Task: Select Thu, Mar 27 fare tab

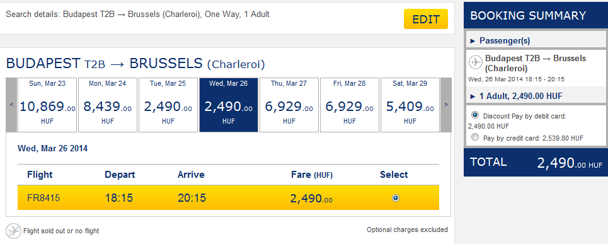Action: click(289, 105)
